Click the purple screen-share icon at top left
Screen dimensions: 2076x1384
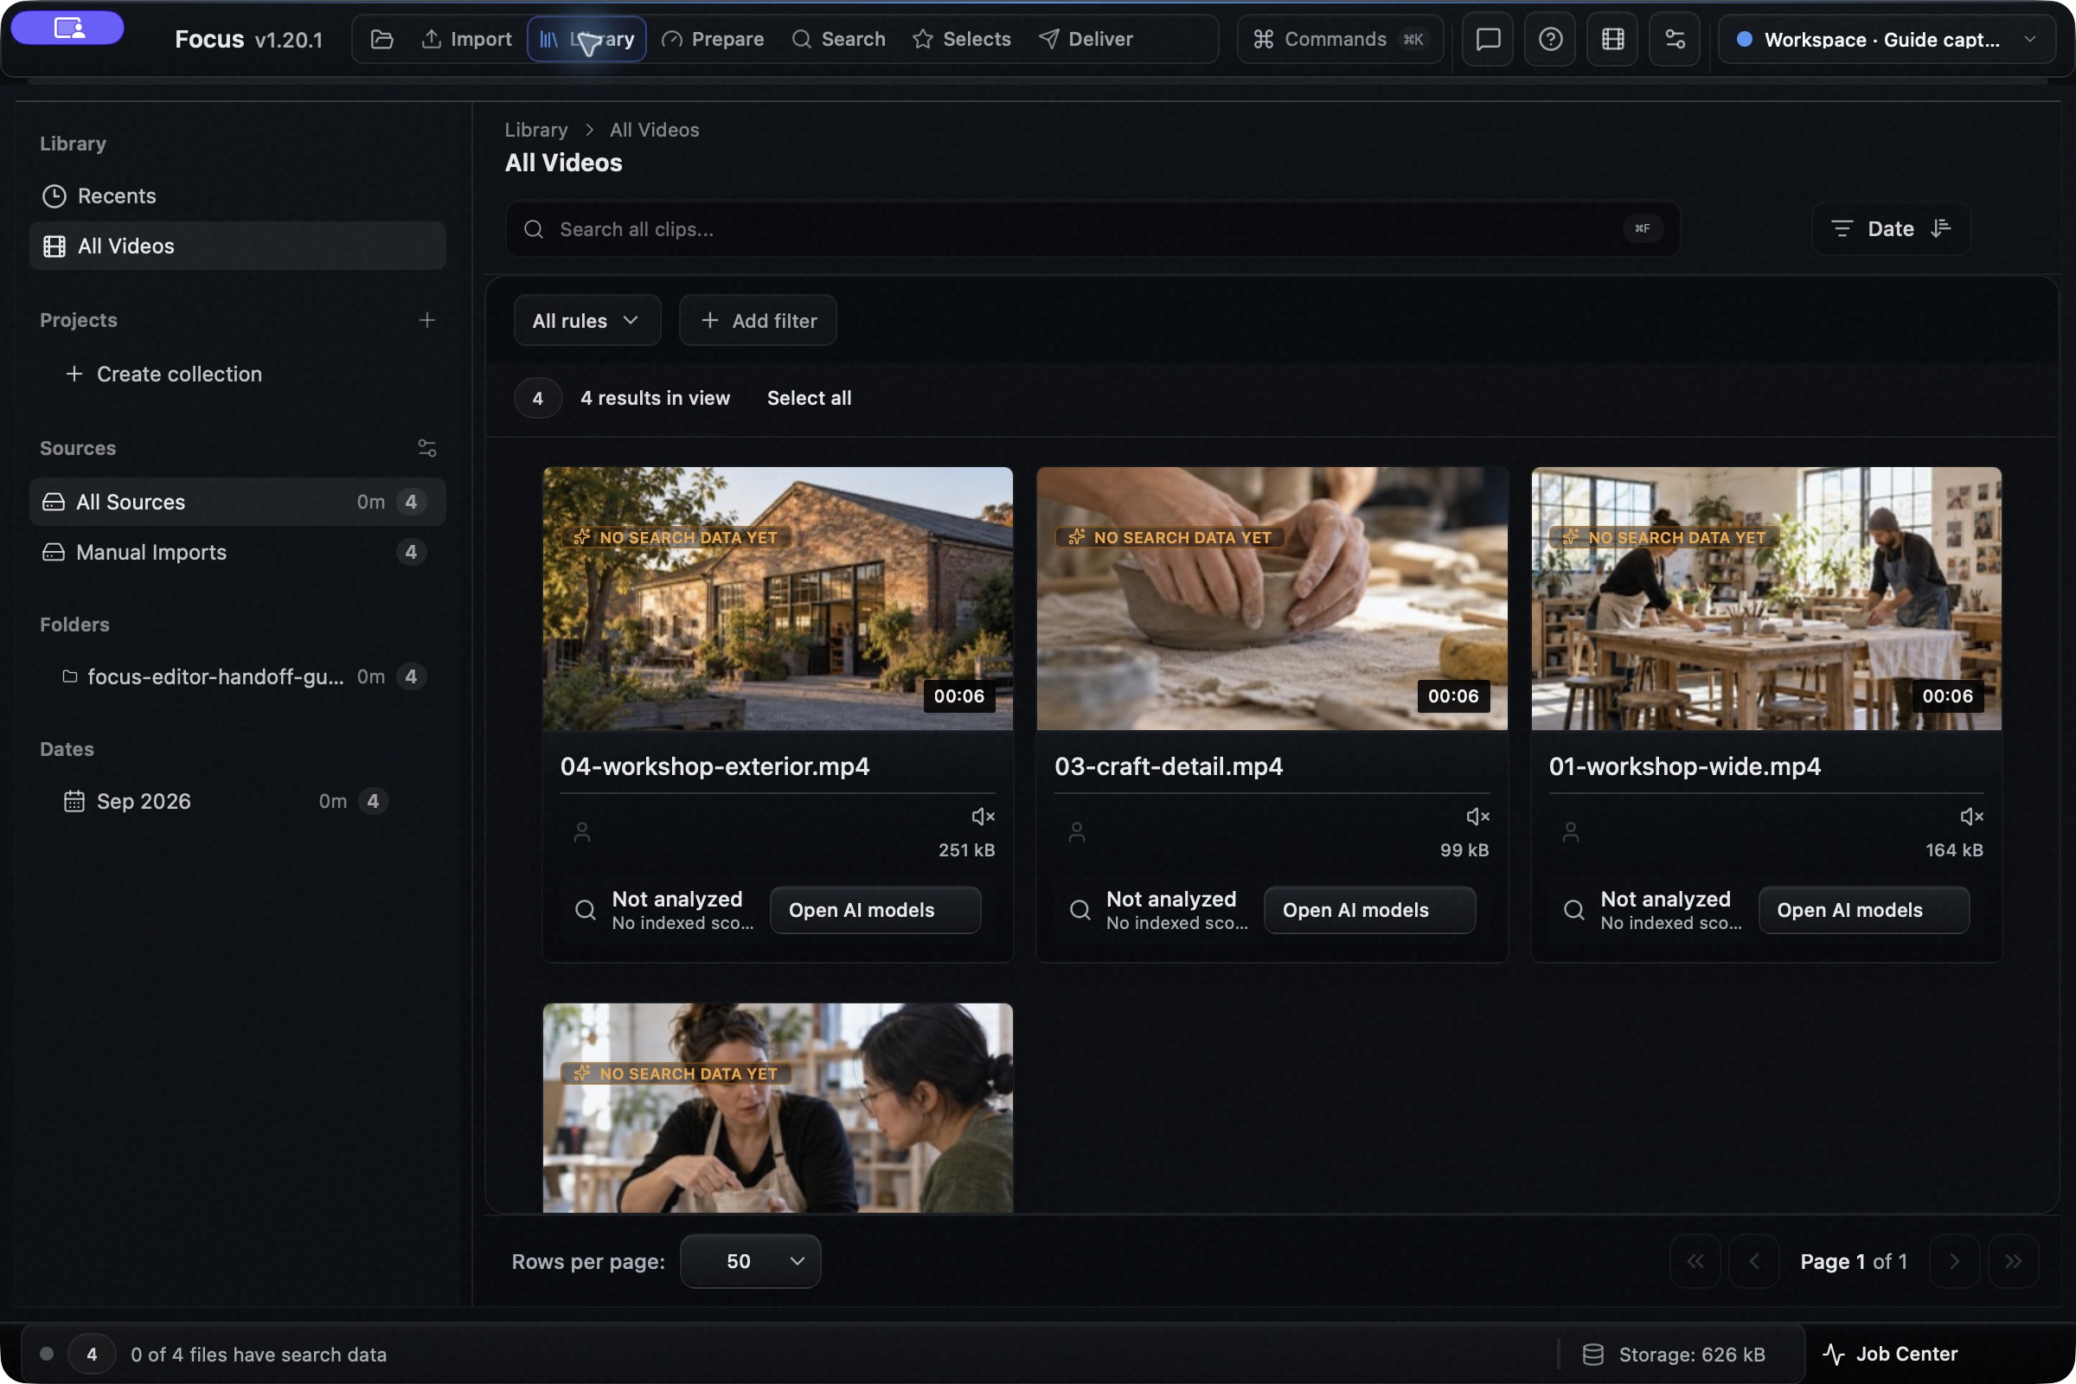(68, 28)
